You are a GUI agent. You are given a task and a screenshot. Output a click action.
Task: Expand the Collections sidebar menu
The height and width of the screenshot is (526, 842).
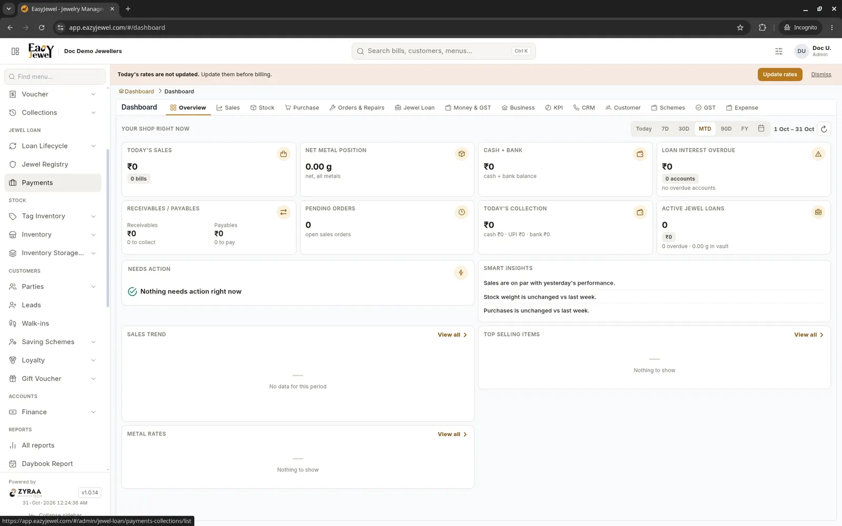point(53,113)
